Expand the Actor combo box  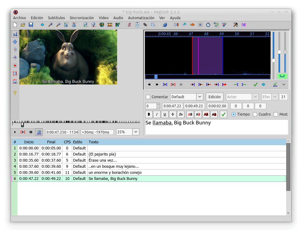(x=255, y=97)
